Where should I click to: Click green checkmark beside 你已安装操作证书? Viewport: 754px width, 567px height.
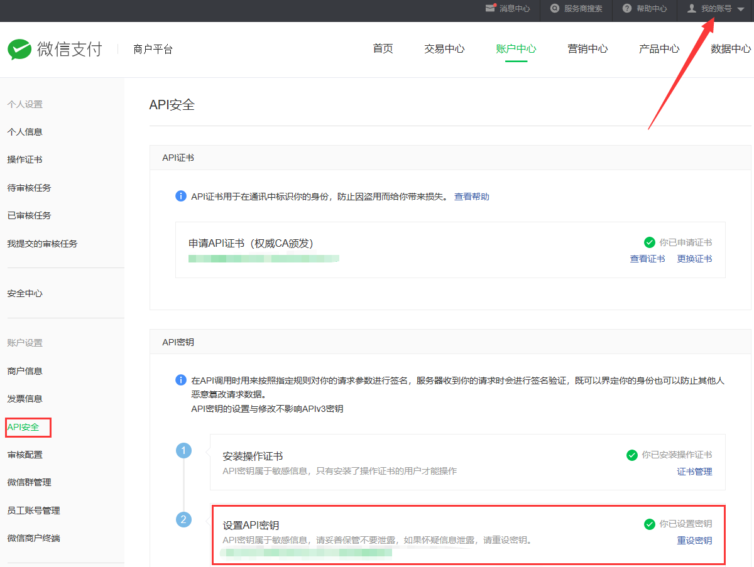coord(632,455)
